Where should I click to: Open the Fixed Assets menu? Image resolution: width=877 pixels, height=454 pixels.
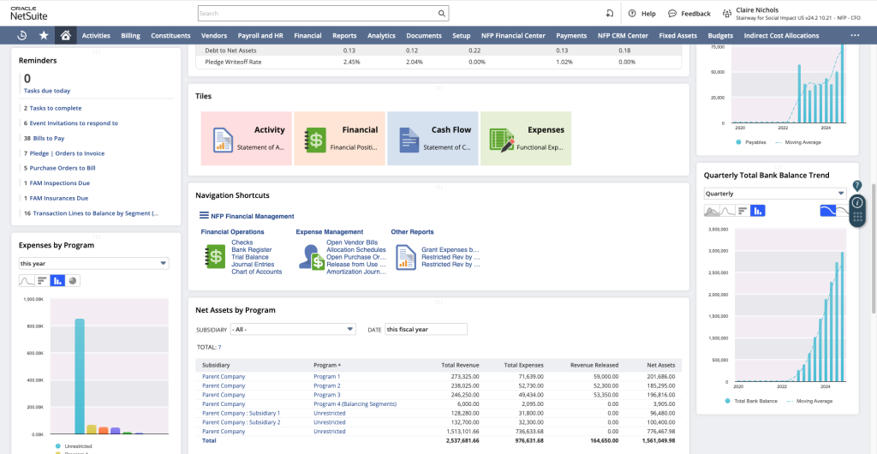point(677,36)
